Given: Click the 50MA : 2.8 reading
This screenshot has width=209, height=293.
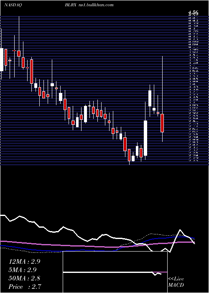Looking at the screenshot, I should point(24,278).
